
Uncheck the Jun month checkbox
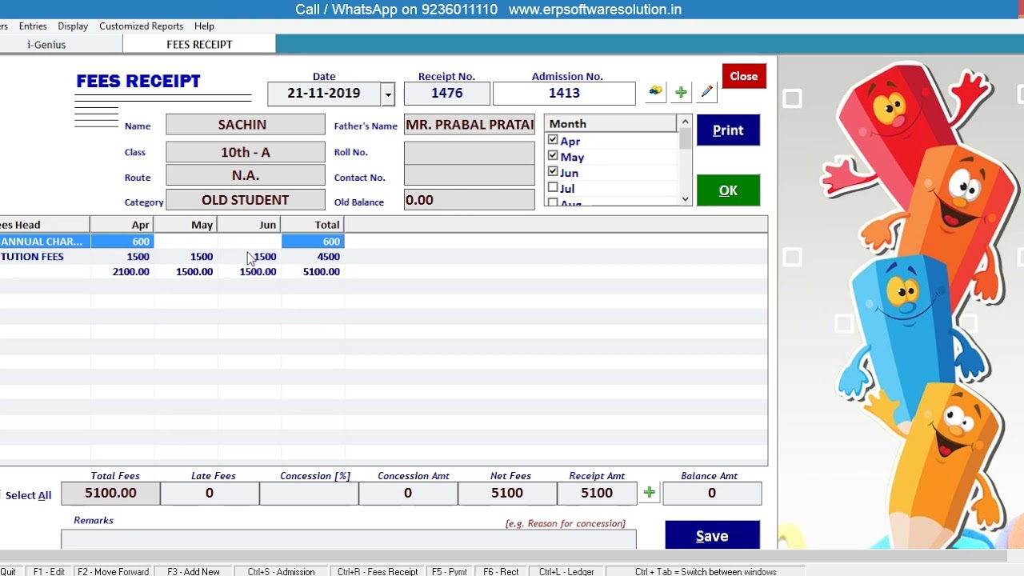pyautogui.click(x=553, y=172)
